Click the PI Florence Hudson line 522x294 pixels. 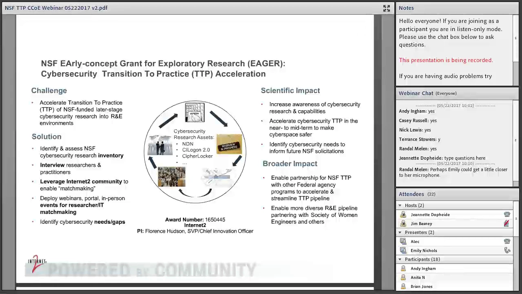tap(195, 231)
